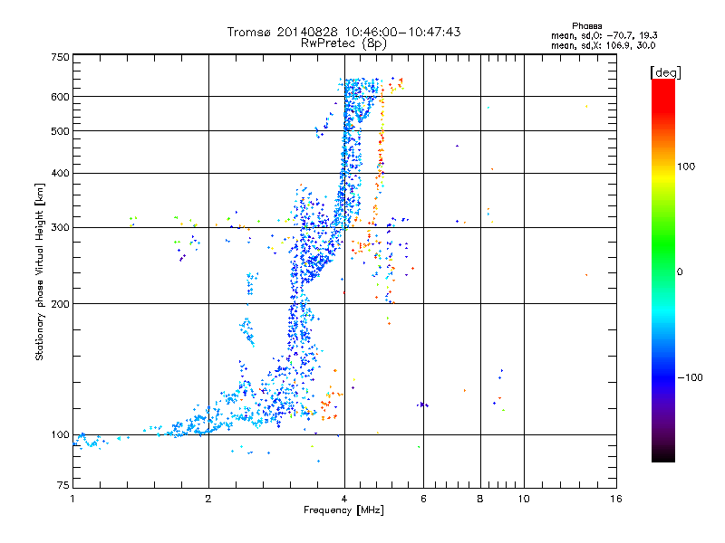Click x-axis tick label "4"

click(x=344, y=499)
